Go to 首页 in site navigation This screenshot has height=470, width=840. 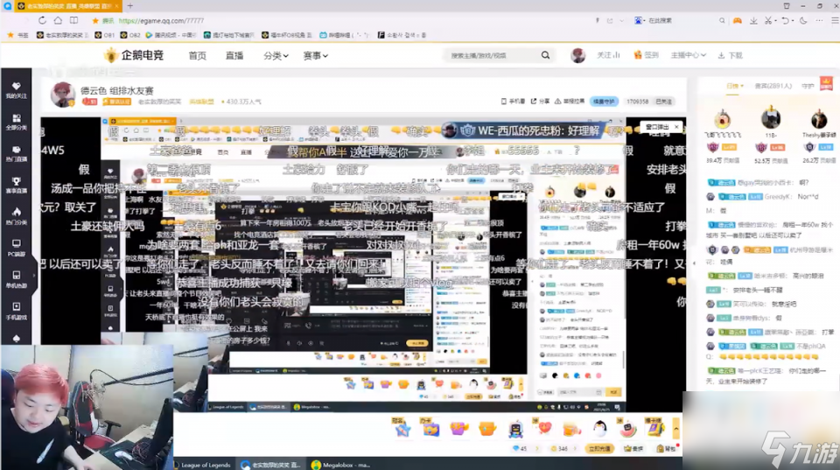pos(197,56)
